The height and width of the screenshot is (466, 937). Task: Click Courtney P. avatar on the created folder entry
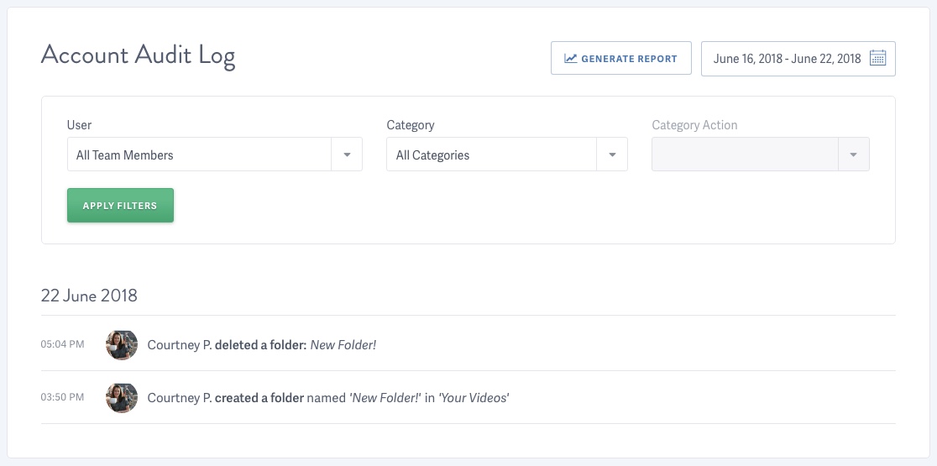(x=122, y=398)
